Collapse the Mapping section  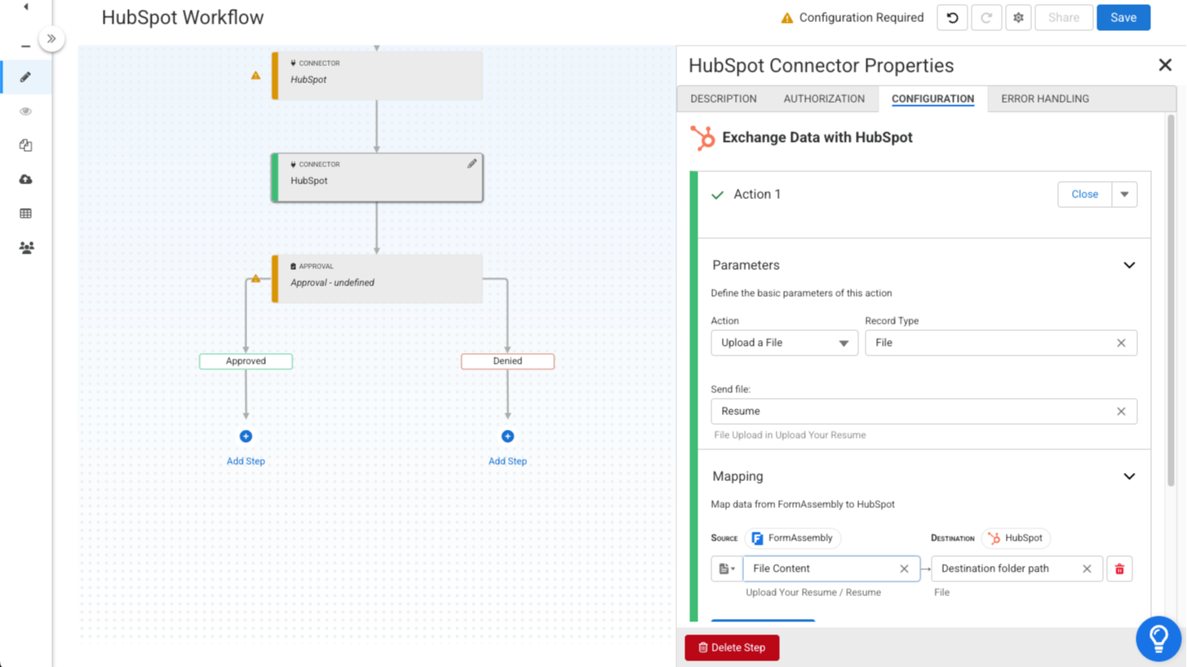[1129, 477]
